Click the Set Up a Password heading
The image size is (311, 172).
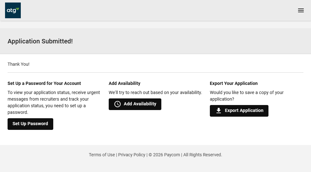[44, 83]
